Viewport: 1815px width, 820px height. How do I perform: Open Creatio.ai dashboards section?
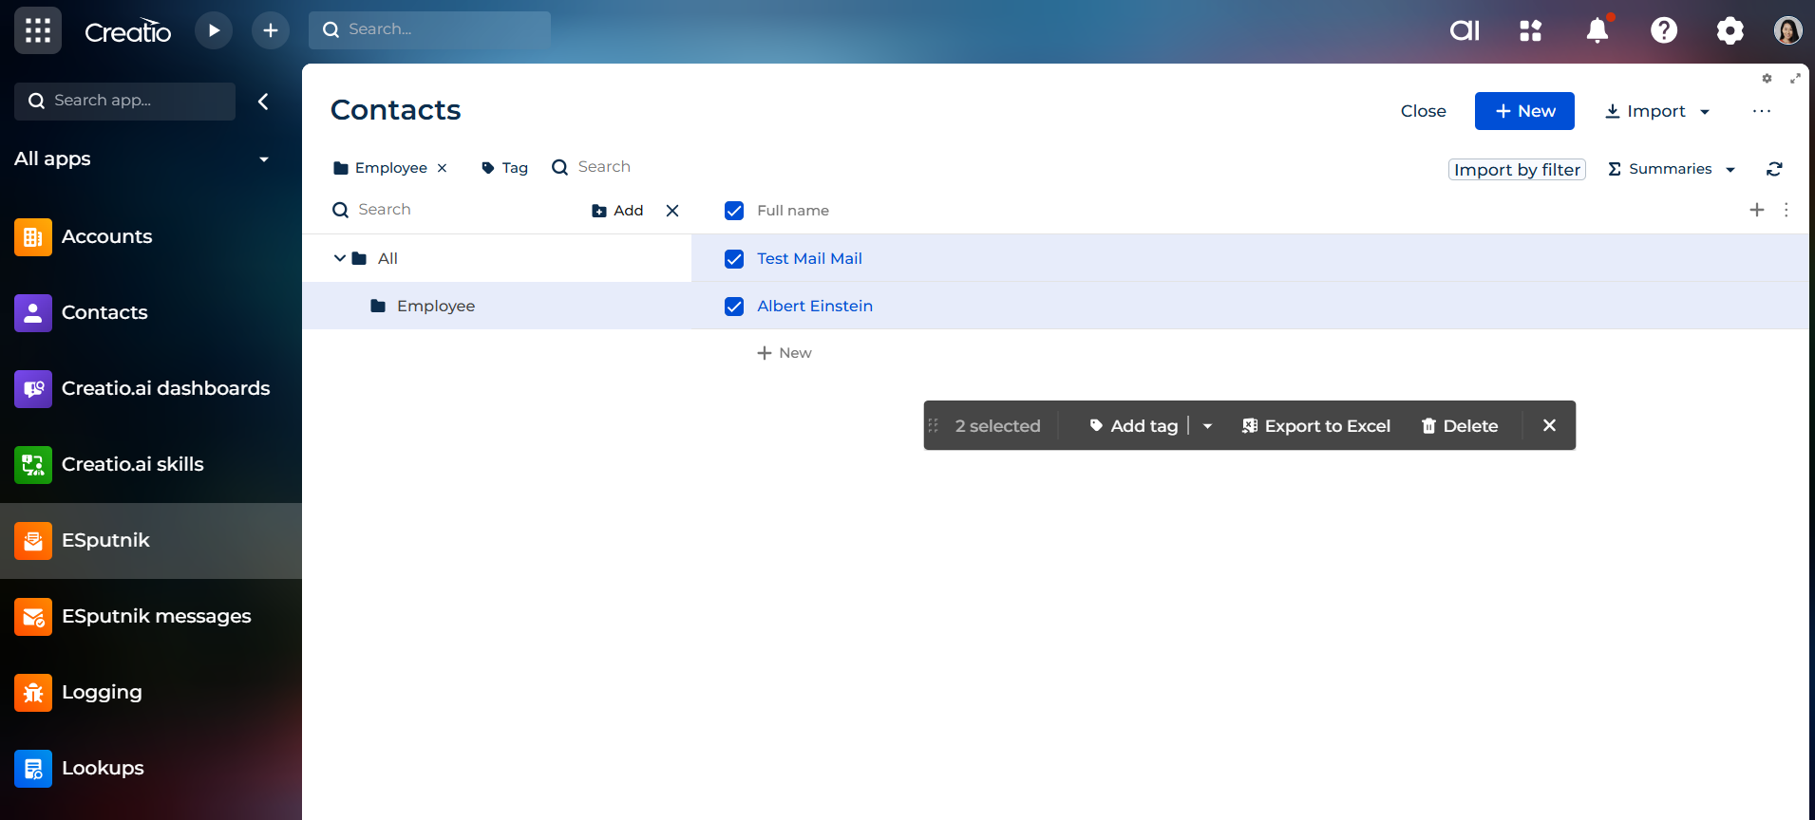coord(151,388)
